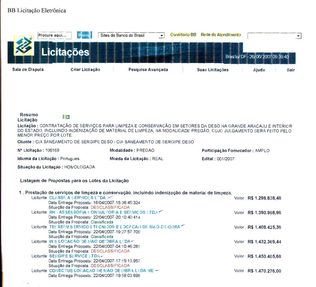Viewport: 316px width, 287px height.
Task: Click the Classificada status under RH - ASSESSORIA
Action: 102,222
